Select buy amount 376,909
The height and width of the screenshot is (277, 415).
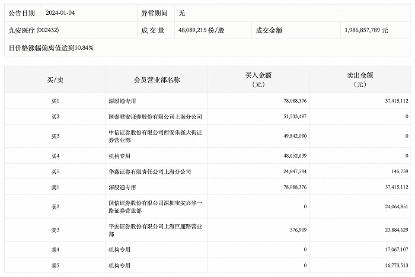click(298, 230)
